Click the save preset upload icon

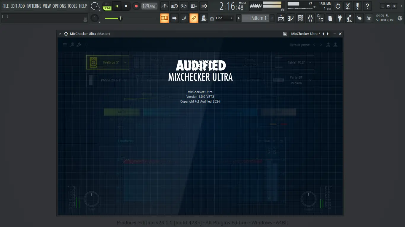328,45
